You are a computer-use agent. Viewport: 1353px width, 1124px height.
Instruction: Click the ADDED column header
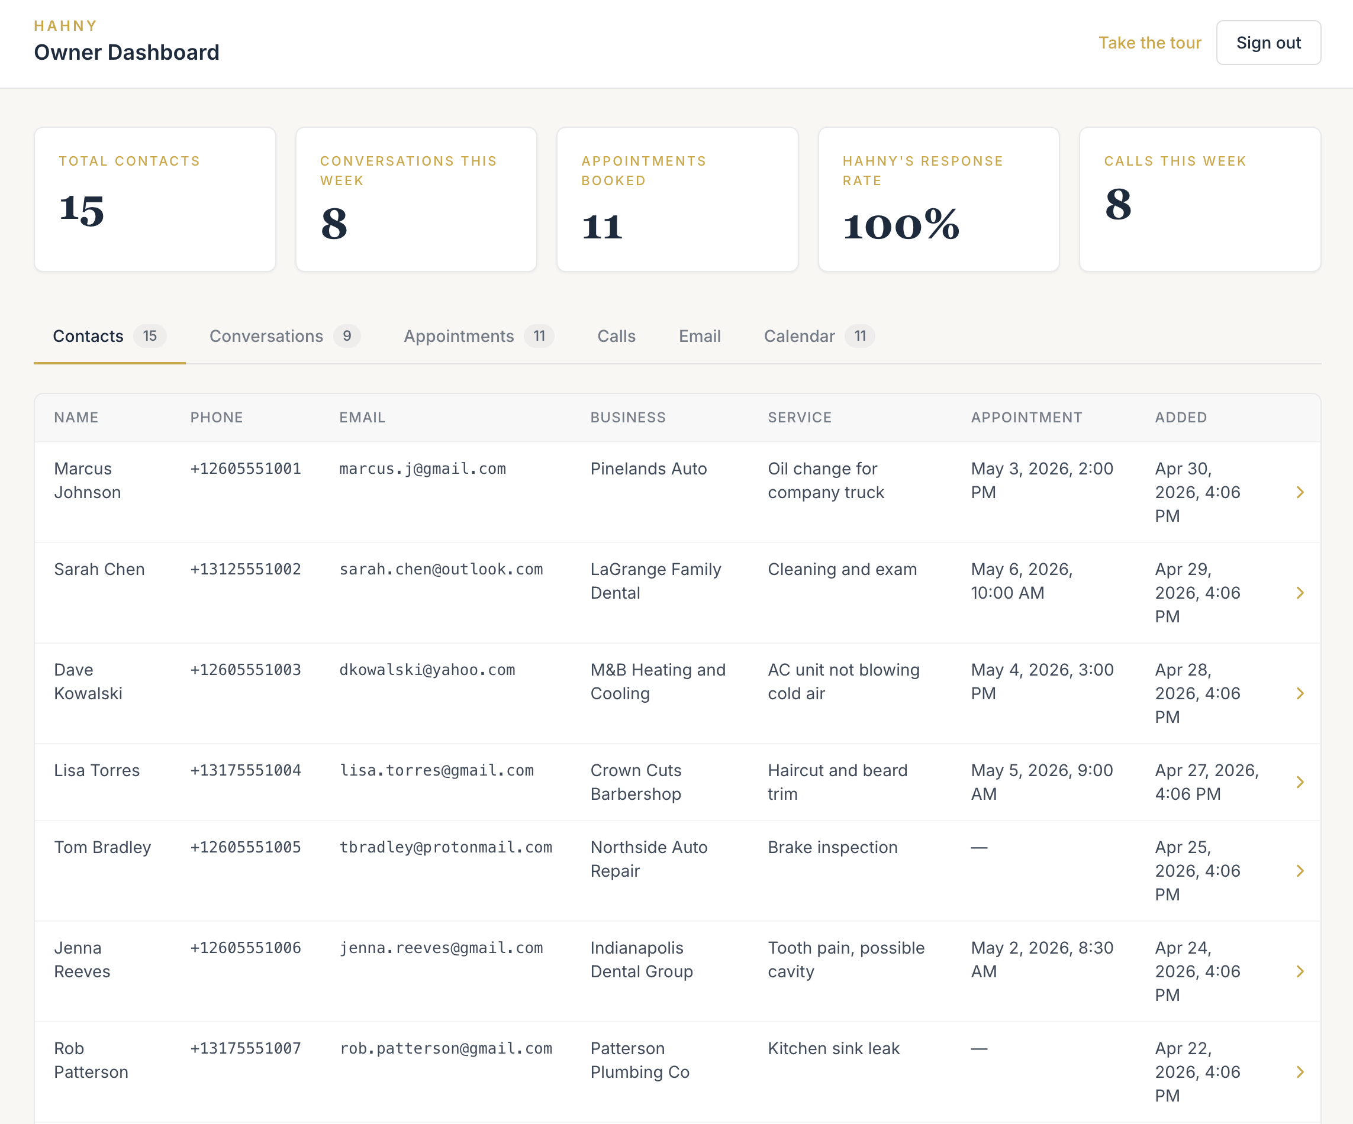[1181, 418]
